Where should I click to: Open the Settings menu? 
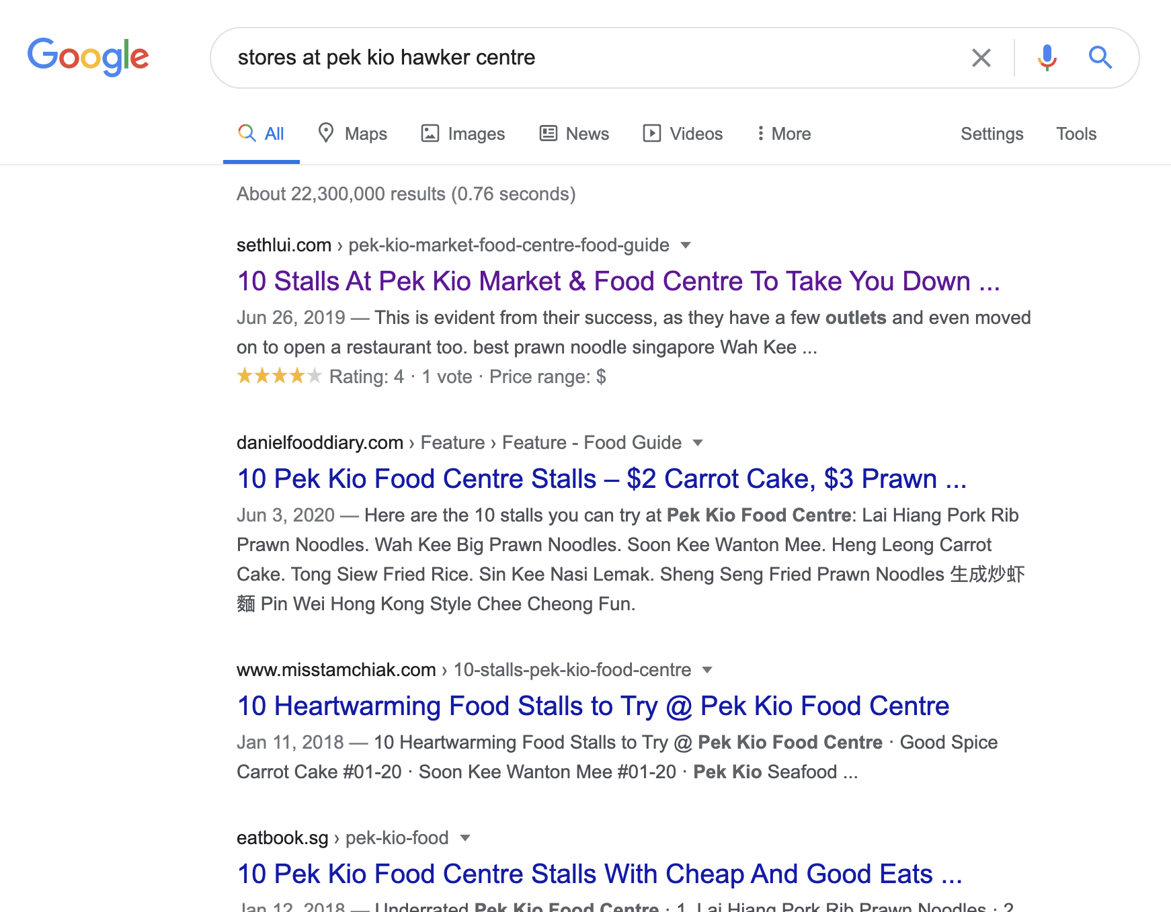click(992, 134)
